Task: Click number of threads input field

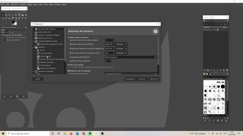Action: (x=107, y=61)
